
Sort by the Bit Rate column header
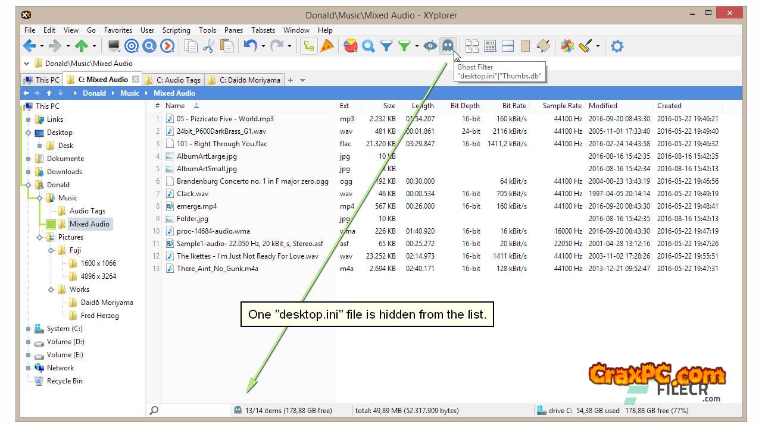(514, 106)
